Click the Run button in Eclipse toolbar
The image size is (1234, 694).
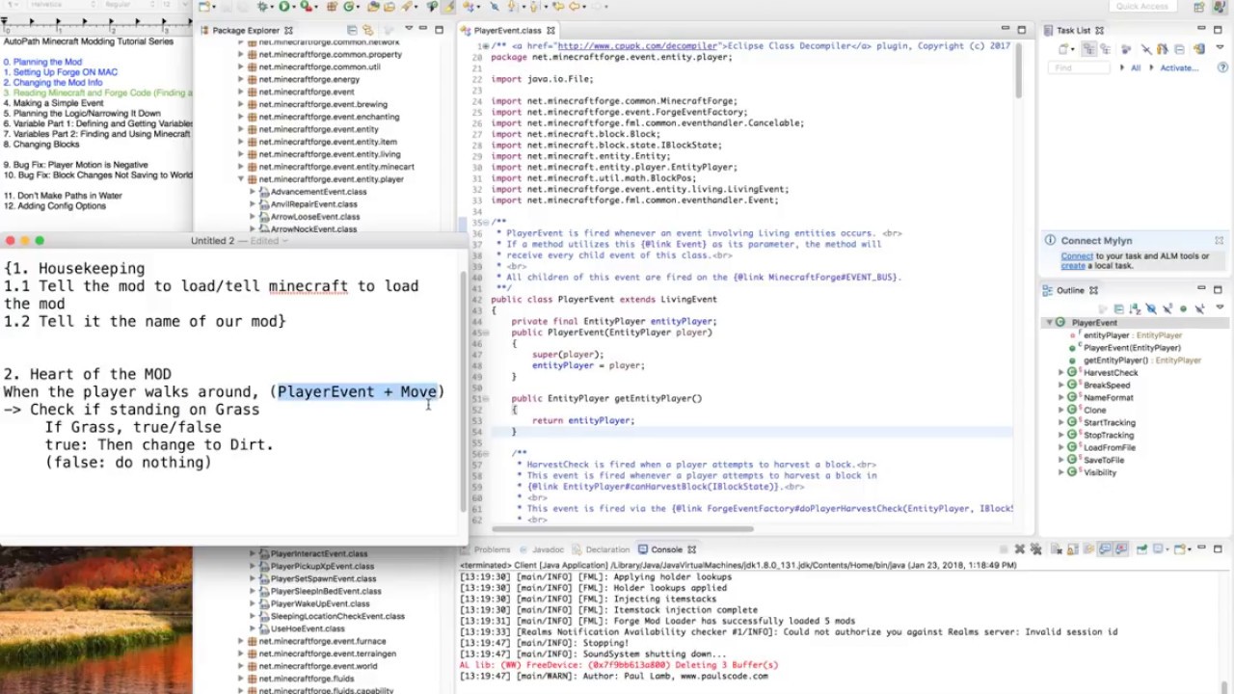coord(284,7)
